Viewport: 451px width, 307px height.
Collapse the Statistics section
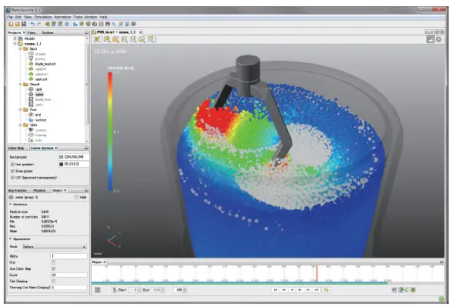pyautogui.click(x=10, y=204)
